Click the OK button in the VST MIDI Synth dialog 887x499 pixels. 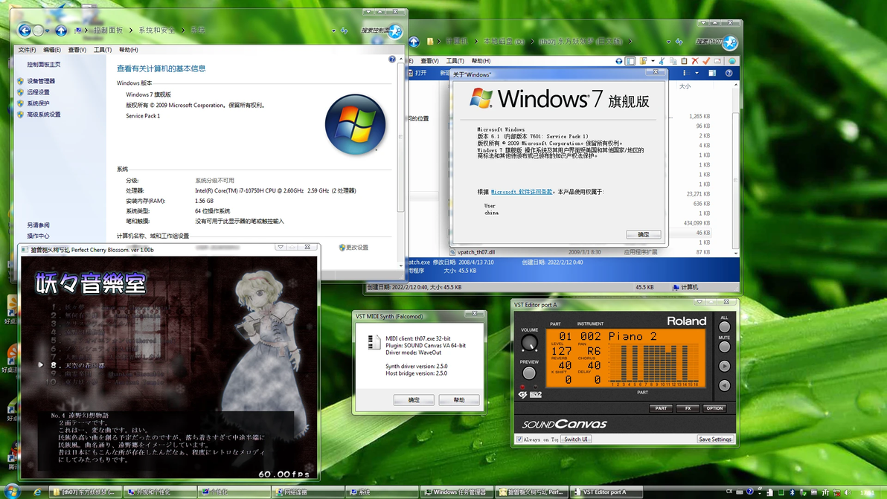click(414, 400)
